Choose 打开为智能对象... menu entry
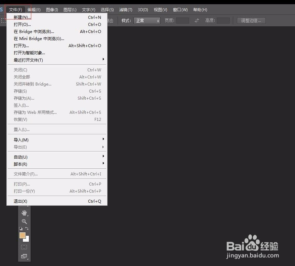This screenshot has width=295, height=266. [57, 53]
